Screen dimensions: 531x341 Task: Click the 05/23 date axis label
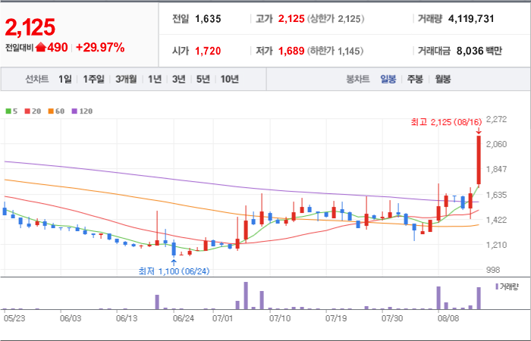14,318
